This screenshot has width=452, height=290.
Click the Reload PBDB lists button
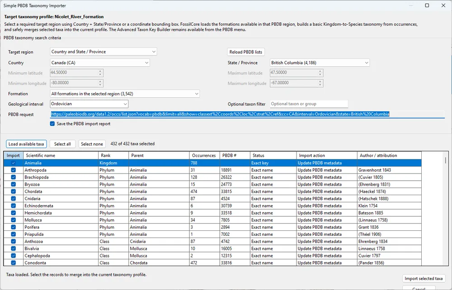(246, 52)
